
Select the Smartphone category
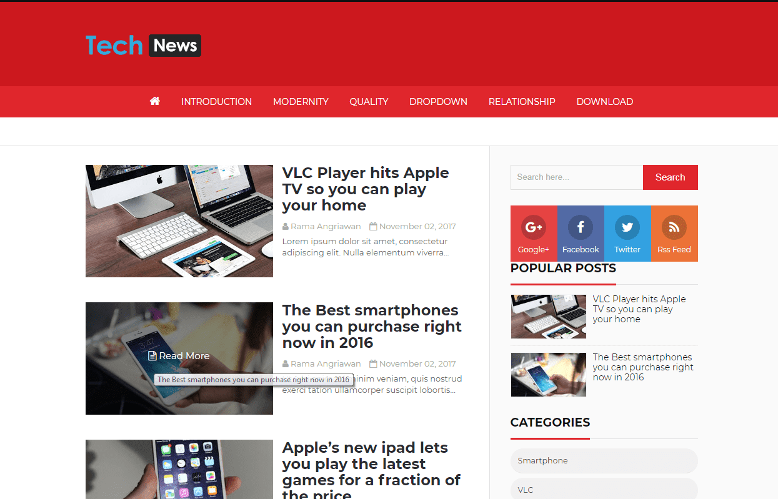[x=604, y=461]
